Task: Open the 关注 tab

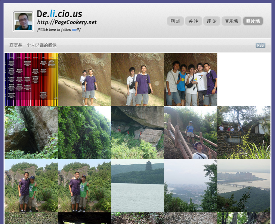Action: tap(194, 21)
